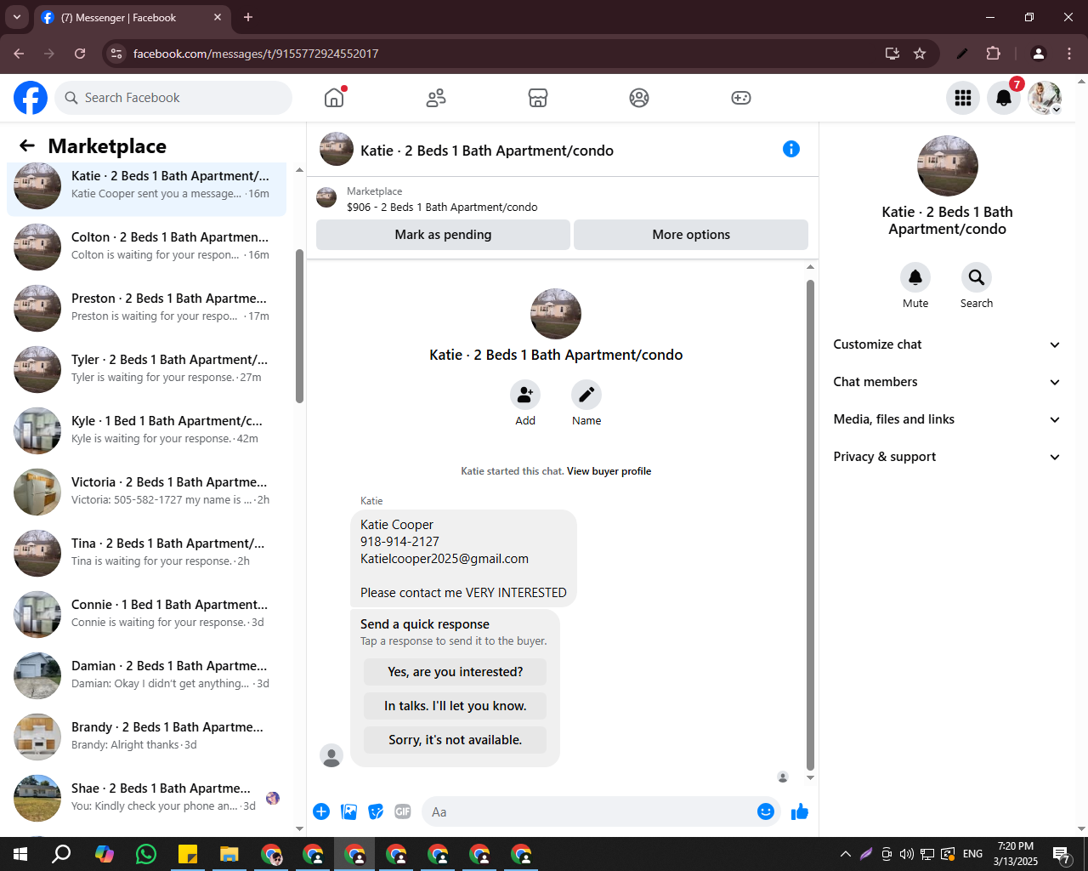This screenshot has height=871, width=1088.
Task: Open Tyler's conversation in the list
Action: pos(146,369)
